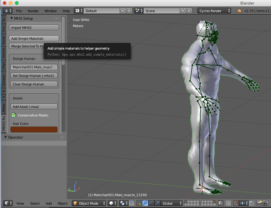
Task: Switch to the MHX2 Ru shelf tab
Action: (4, 123)
